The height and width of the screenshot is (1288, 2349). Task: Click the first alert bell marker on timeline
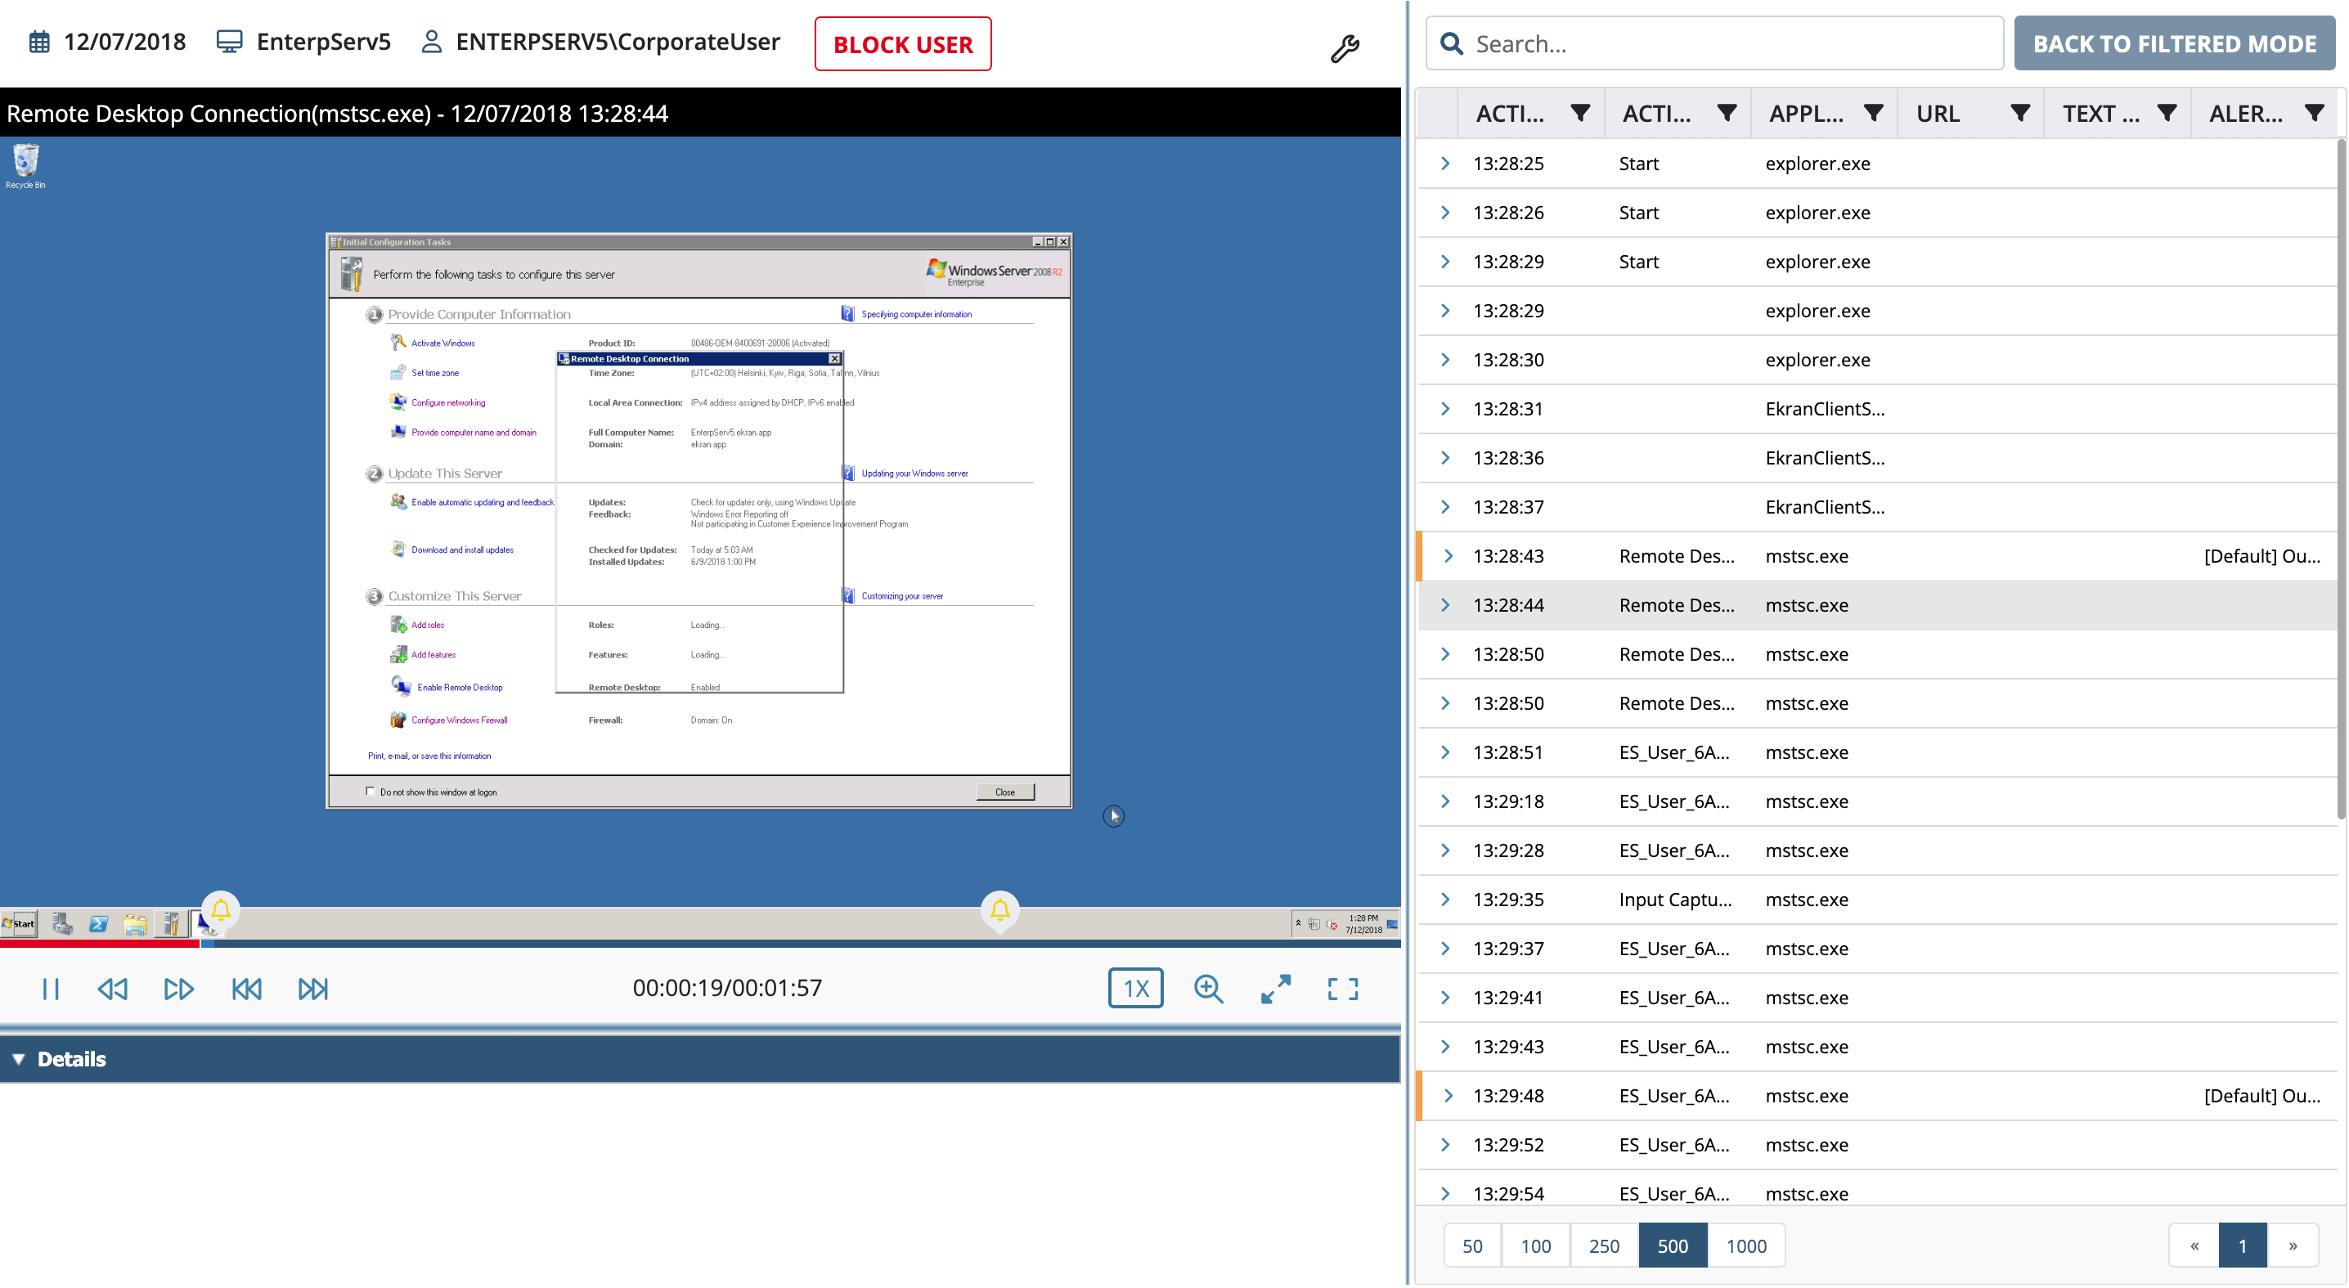[x=221, y=909]
